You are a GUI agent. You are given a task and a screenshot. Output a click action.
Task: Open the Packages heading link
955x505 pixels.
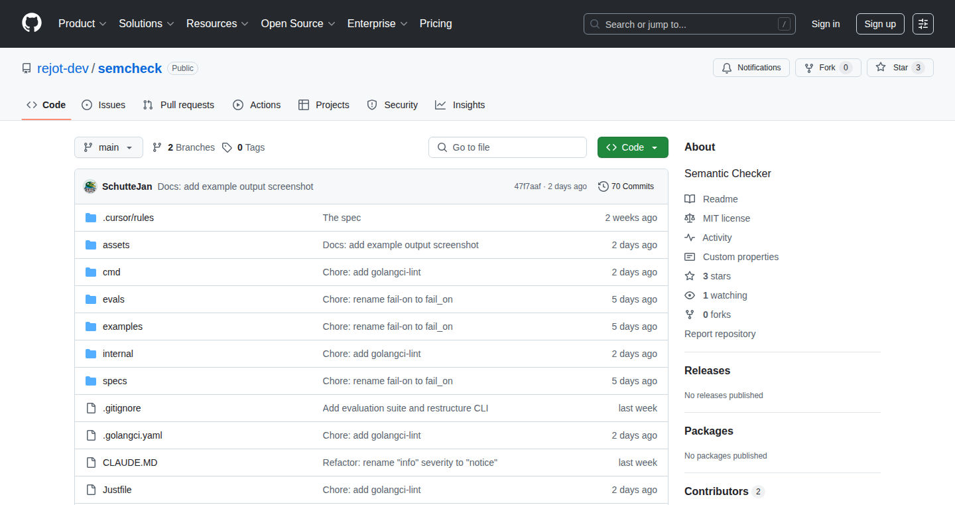709,431
